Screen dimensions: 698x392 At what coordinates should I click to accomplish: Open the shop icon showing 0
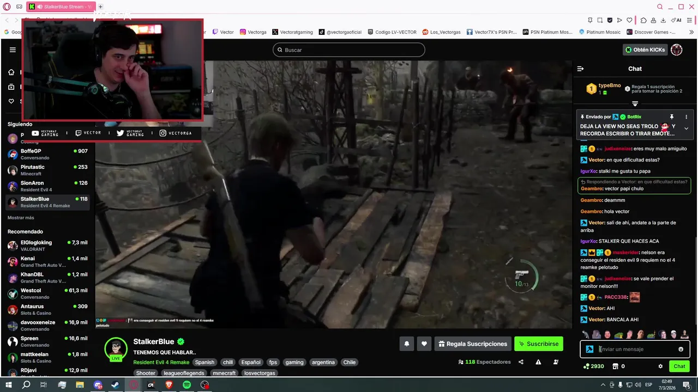click(x=619, y=366)
